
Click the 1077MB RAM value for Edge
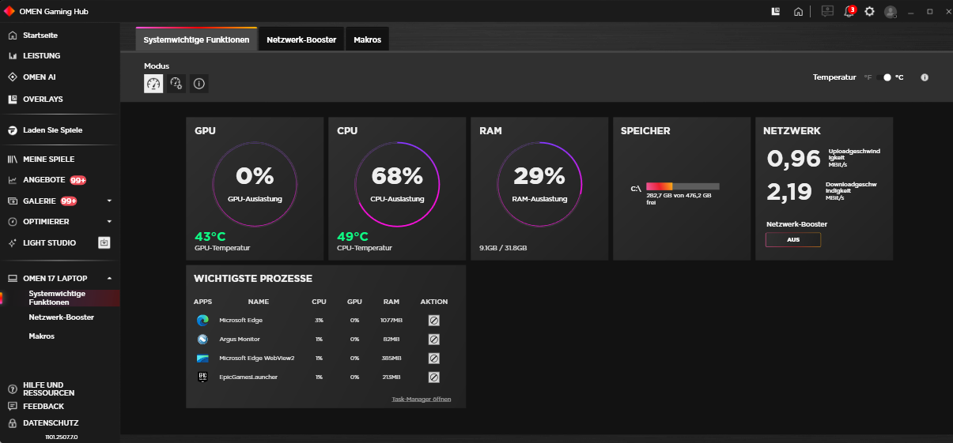391,321
